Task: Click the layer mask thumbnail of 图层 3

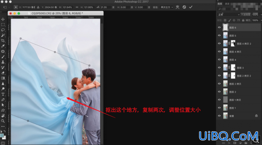Action: [x=233, y=67]
